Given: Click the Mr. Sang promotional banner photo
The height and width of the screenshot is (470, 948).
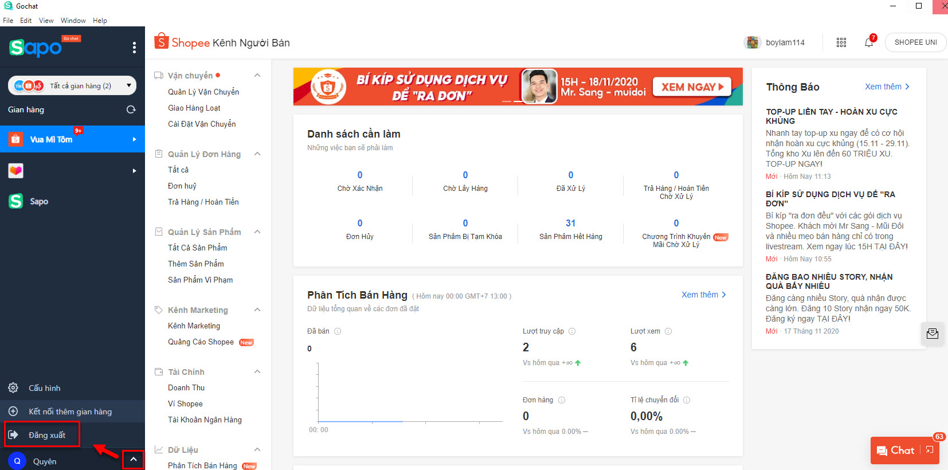Looking at the screenshot, I should [539, 86].
